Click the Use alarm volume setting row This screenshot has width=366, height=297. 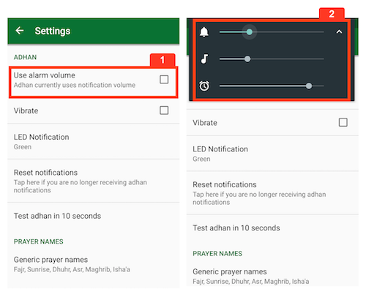pos(94,82)
